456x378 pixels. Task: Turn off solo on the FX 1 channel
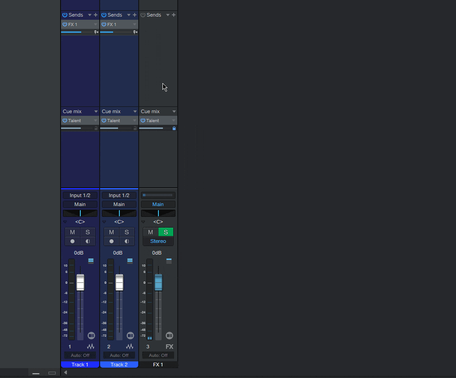166,232
